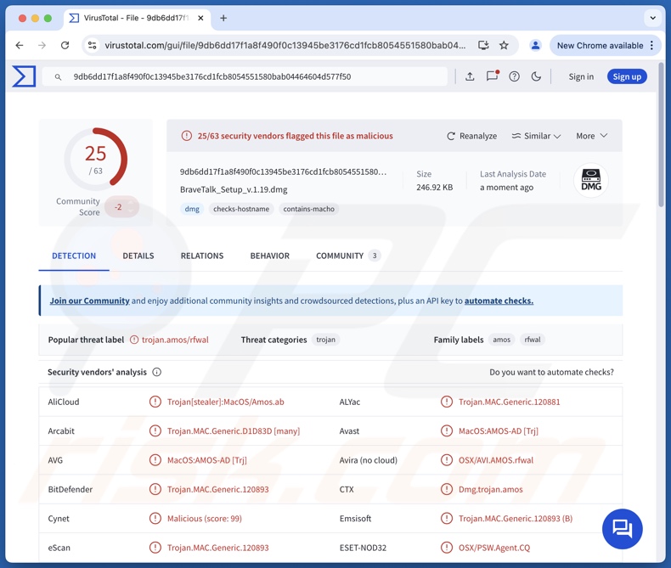This screenshot has height=568, width=671.
Task: Bookmark this page with star icon
Action: tap(504, 45)
